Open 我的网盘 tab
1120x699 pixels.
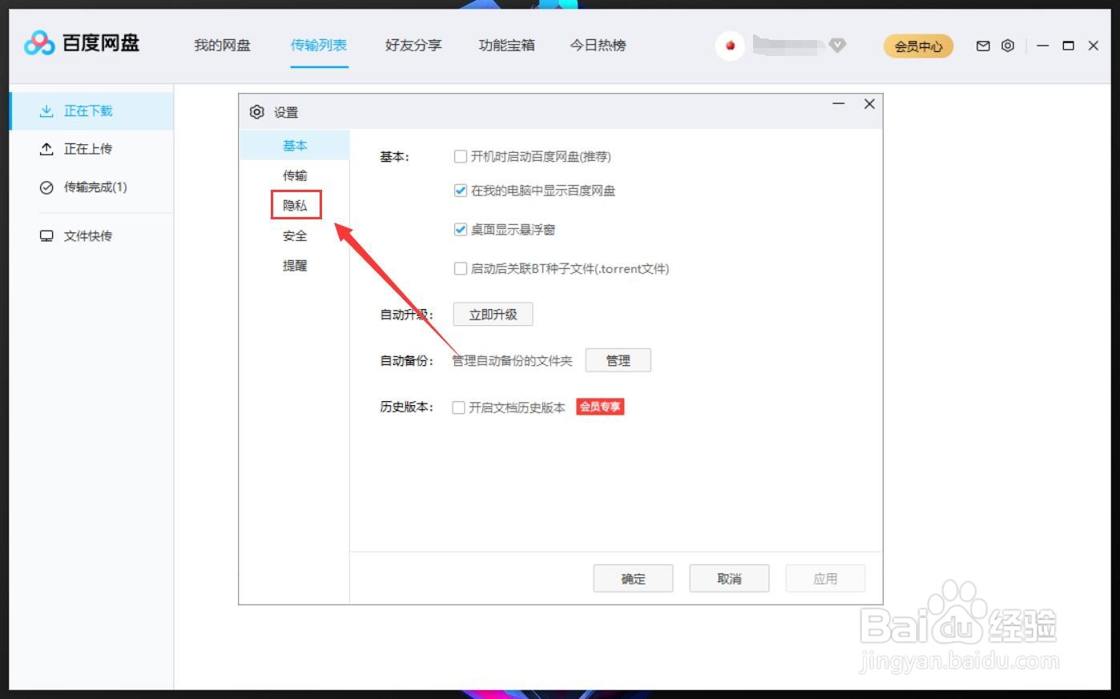[222, 46]
